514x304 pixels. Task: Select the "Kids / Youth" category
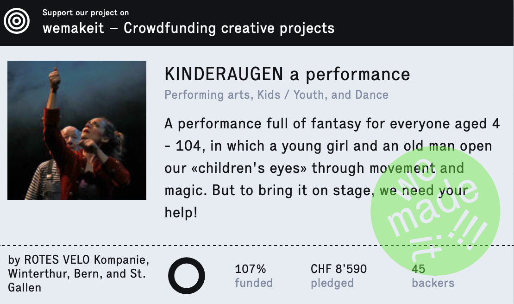pyautogui.click(x=290, y=95)
